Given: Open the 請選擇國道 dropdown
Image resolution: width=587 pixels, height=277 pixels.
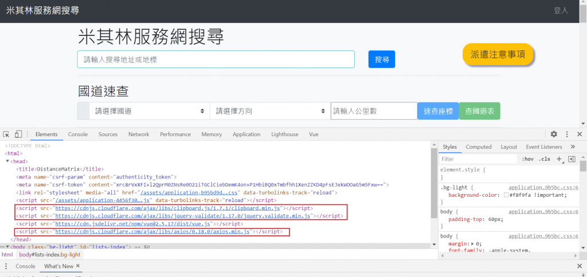Looking at the screenshot, I should click(149, 111).
